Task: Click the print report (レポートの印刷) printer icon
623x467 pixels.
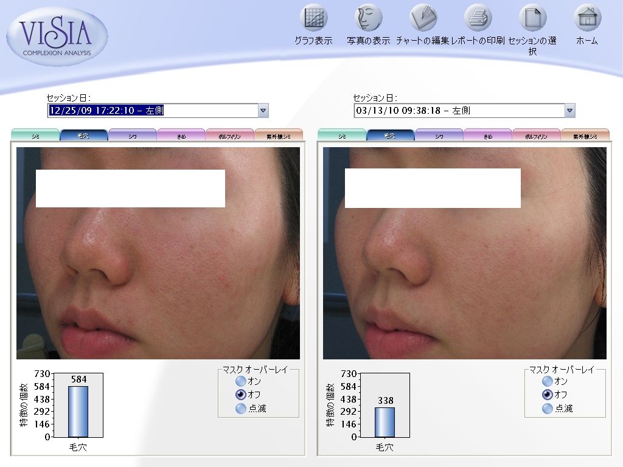Action: (x=478, y=18)
